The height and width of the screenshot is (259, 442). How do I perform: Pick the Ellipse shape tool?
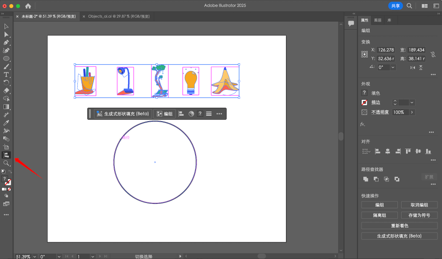point(6,58)
